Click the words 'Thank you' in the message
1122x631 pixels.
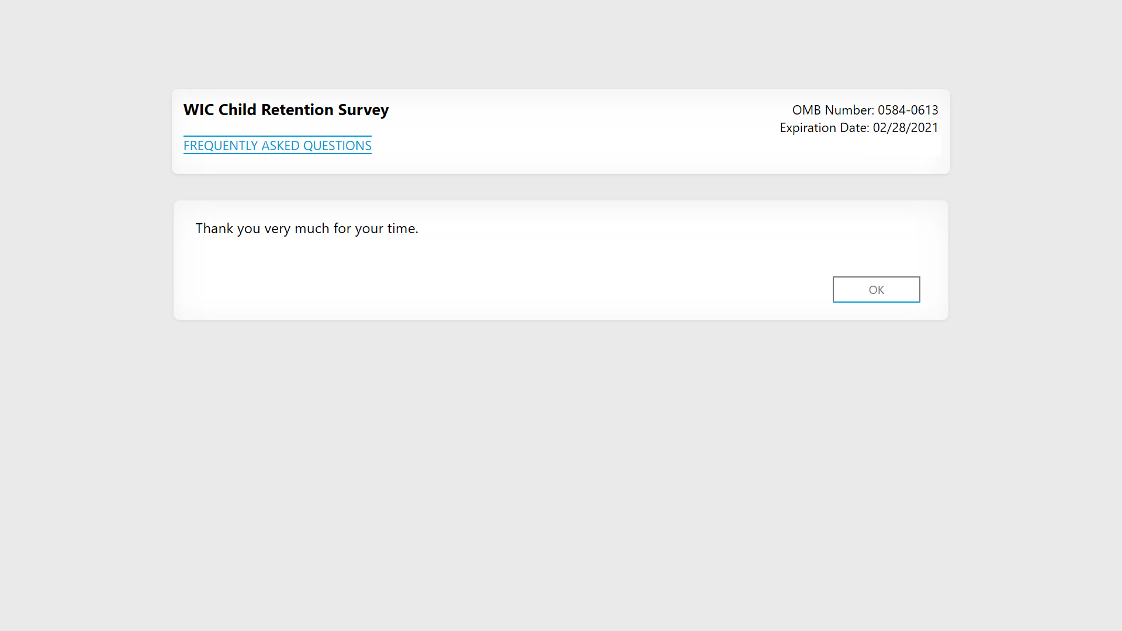pos(228,228)
